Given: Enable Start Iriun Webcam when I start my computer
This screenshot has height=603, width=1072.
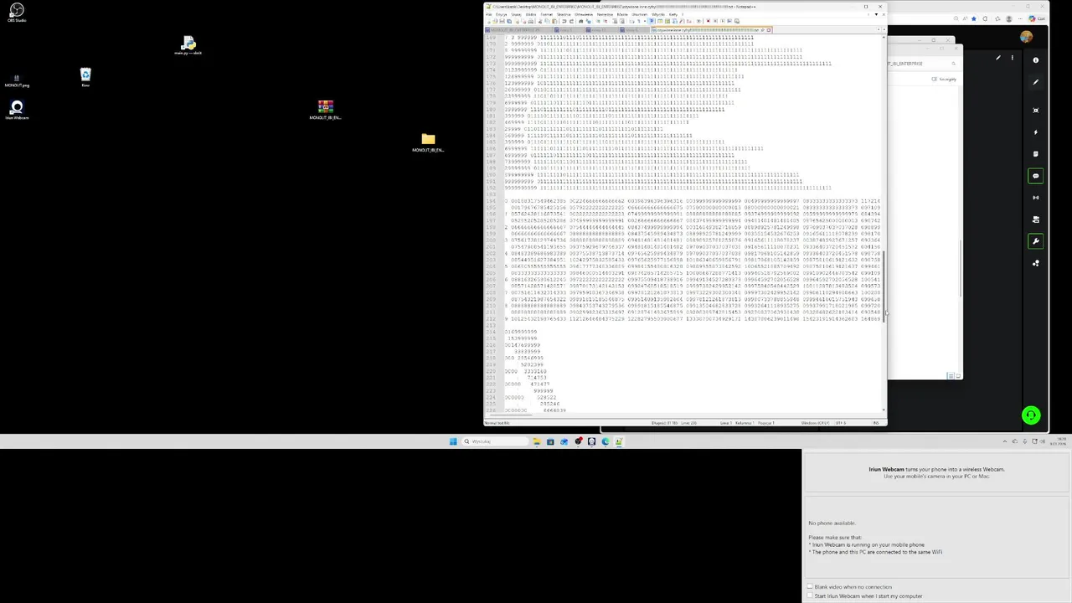Looking at the screenshot, I should click(x=811, y=596).
